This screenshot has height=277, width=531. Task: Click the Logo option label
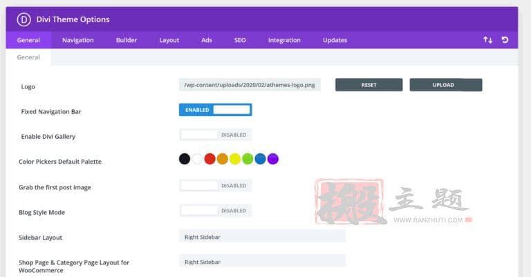28,86
